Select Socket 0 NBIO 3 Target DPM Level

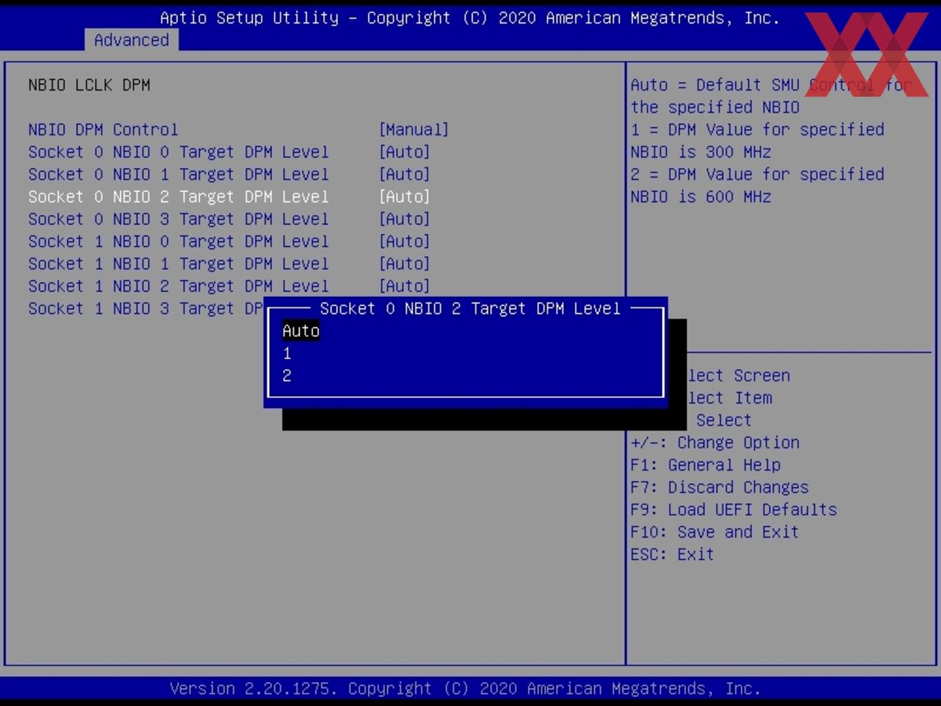click(179, 219)
